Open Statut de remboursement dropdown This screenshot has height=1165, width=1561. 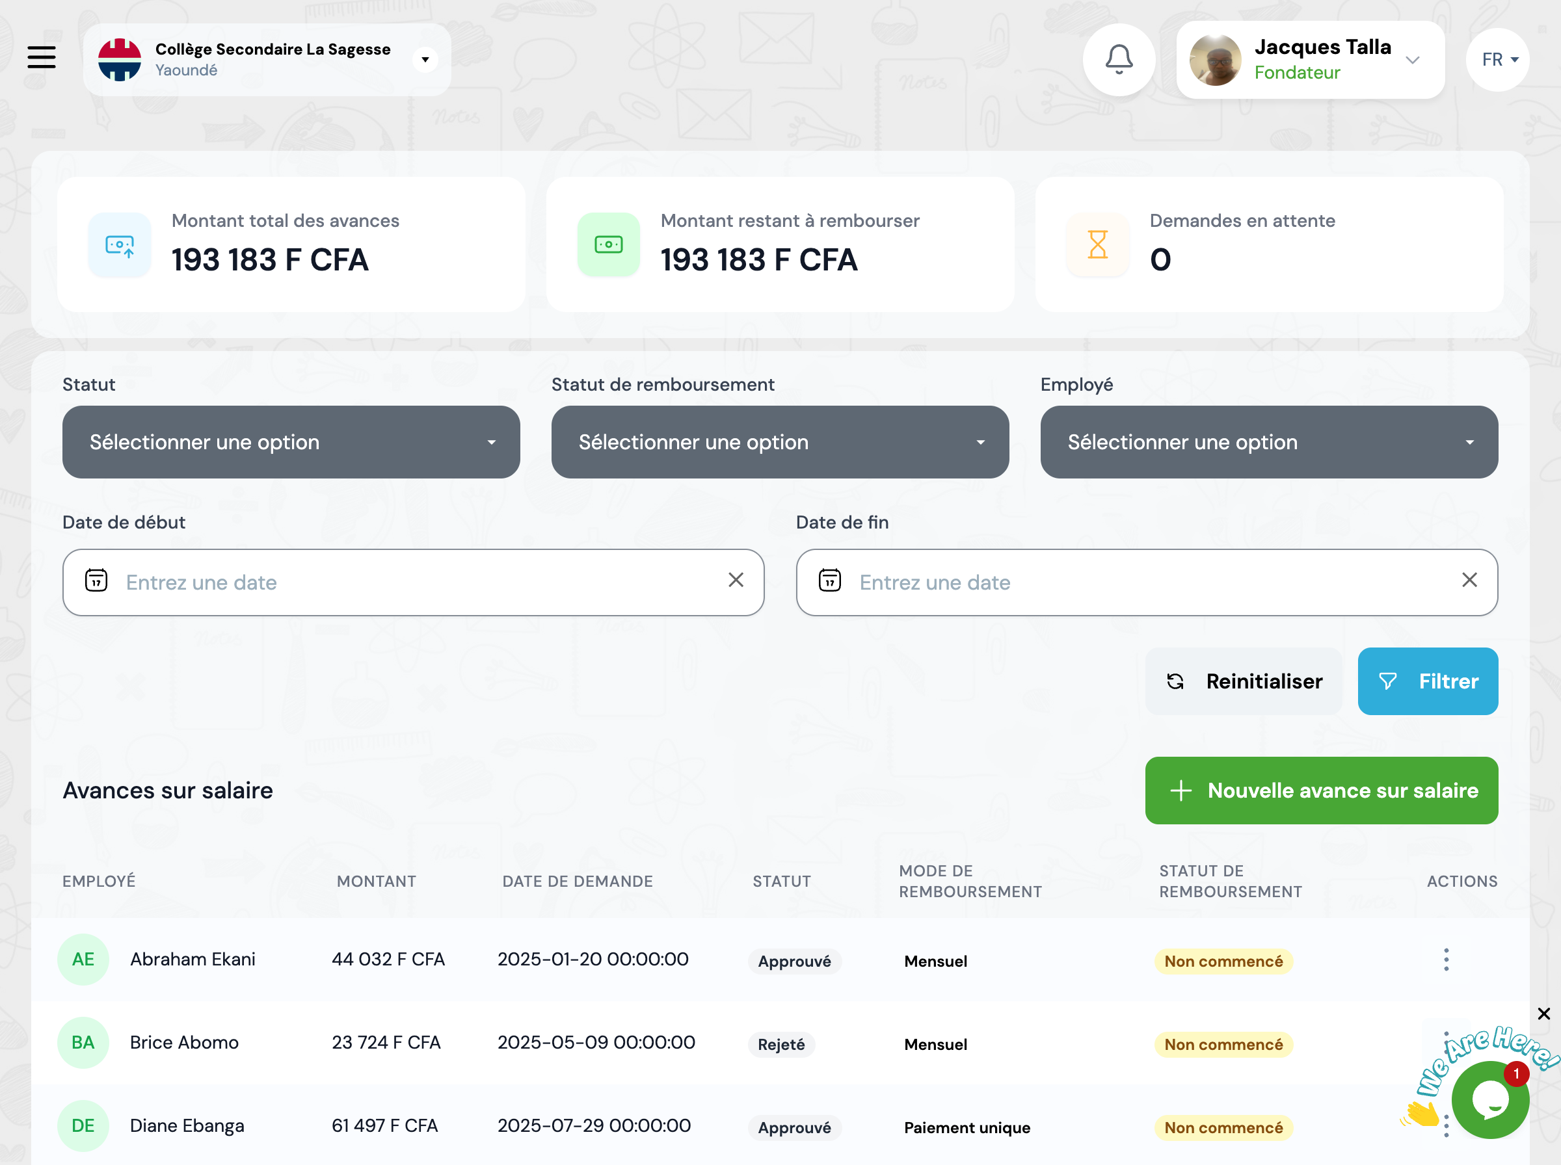[x=779, y=442]
